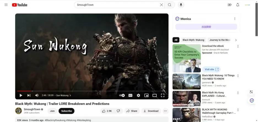
Task: Click the floating Monica assistant icon
Action: click(x=252, y=100)
